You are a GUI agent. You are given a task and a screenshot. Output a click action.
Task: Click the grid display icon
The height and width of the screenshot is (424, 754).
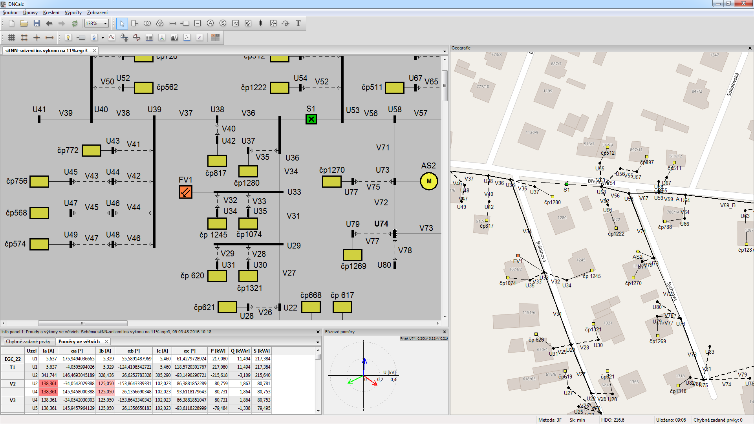(x=12, y=38)
